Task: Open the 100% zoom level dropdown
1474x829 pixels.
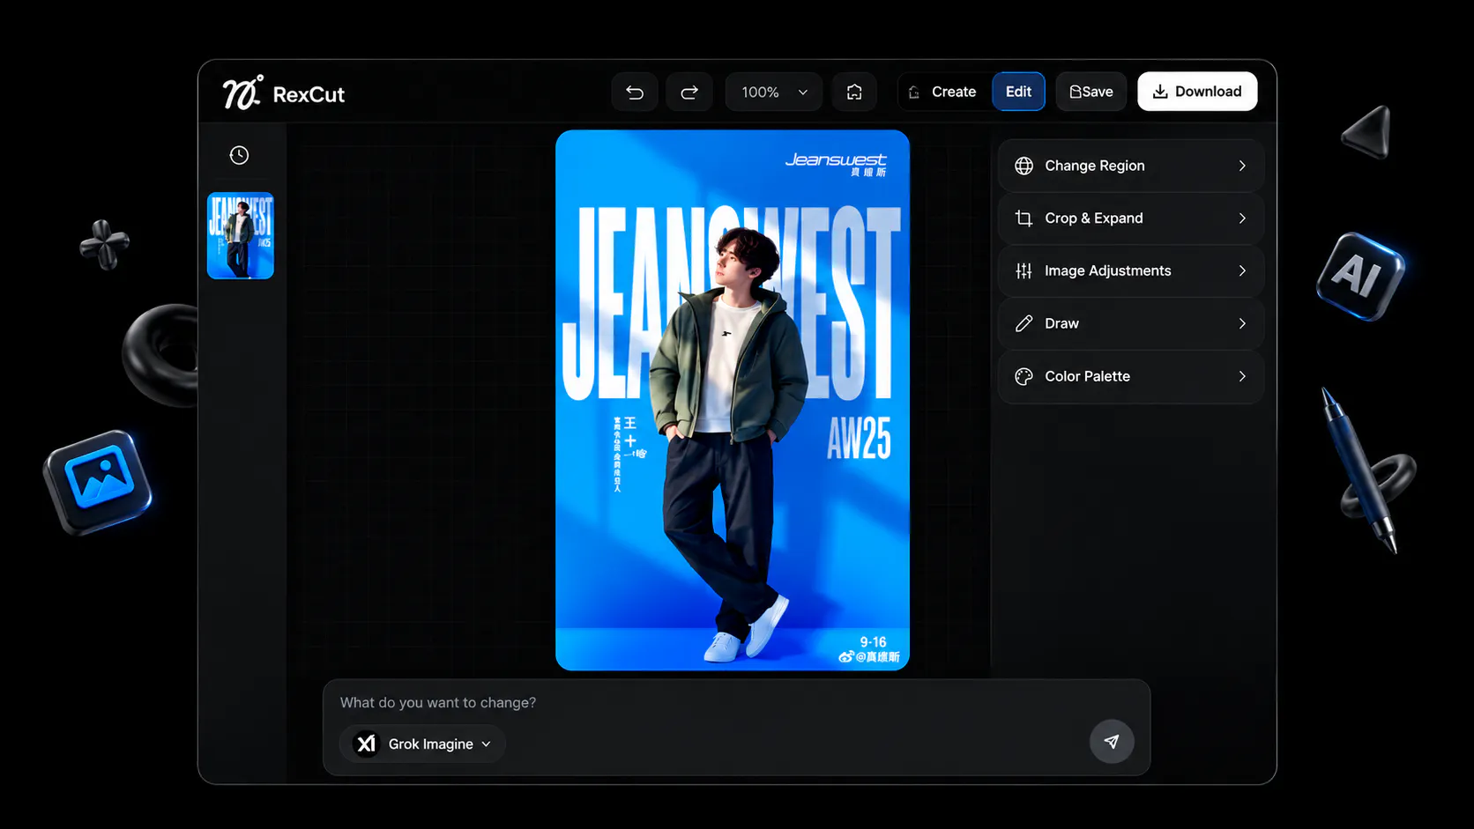Action: coord(774,92)
